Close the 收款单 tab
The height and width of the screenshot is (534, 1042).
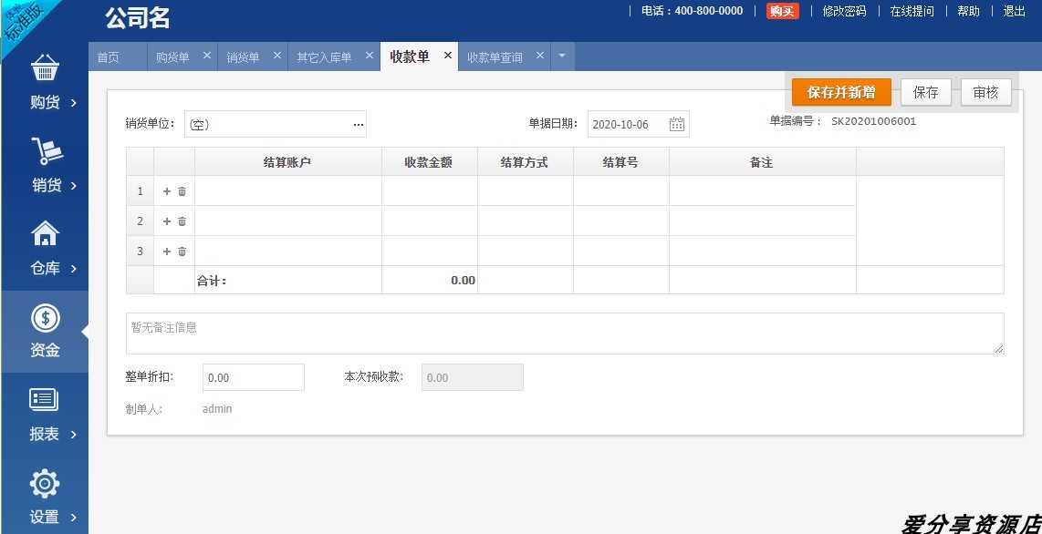point(447,56)
